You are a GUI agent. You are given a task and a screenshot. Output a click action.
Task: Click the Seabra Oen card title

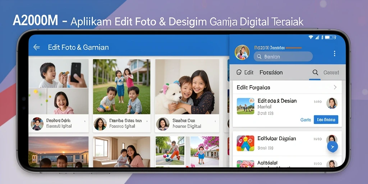184,121
